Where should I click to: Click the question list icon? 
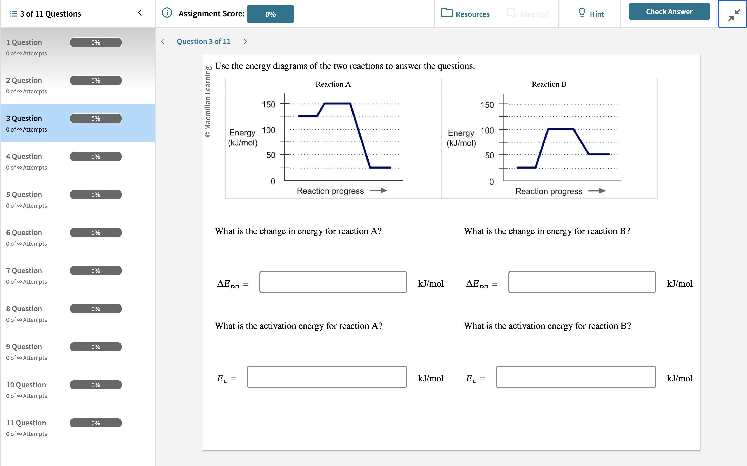[13, 14]
